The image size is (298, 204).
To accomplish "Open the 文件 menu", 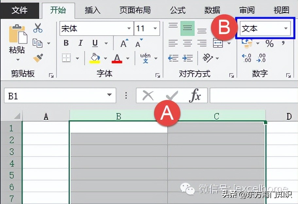I will tap(20, 10).
